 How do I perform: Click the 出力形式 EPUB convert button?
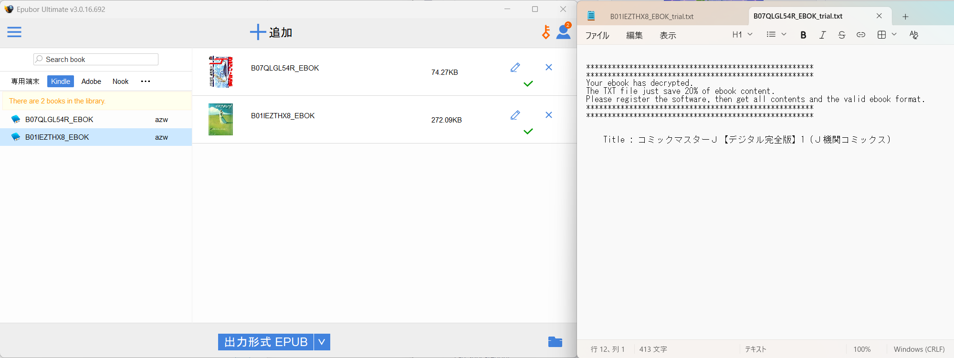(x=266, y=342)
